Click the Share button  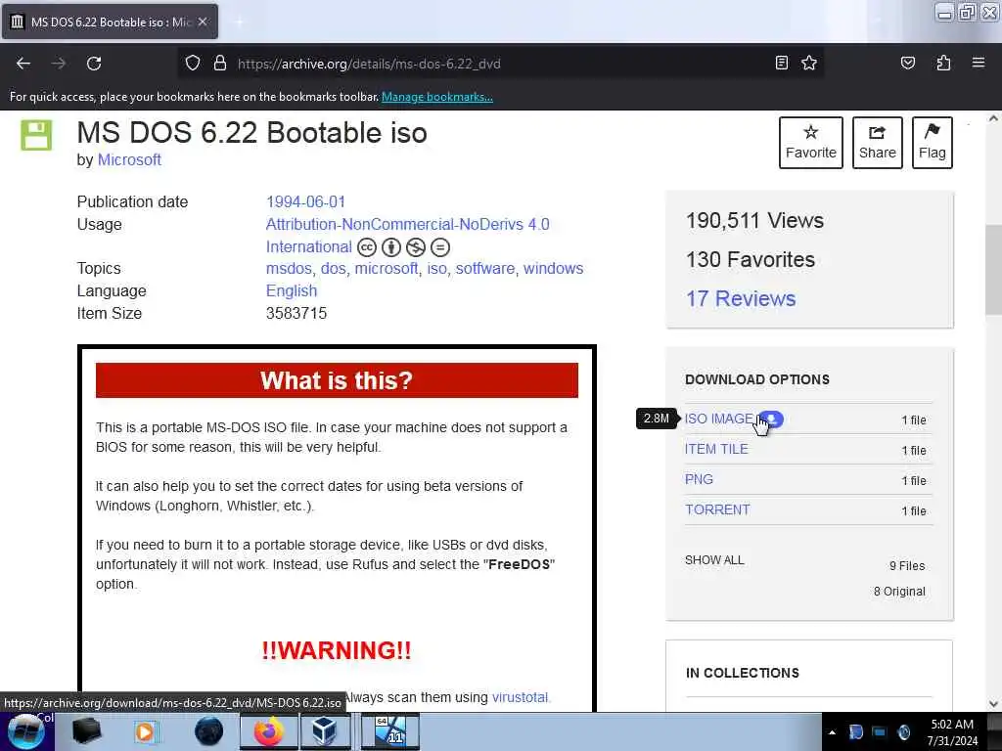coord(877,143)
